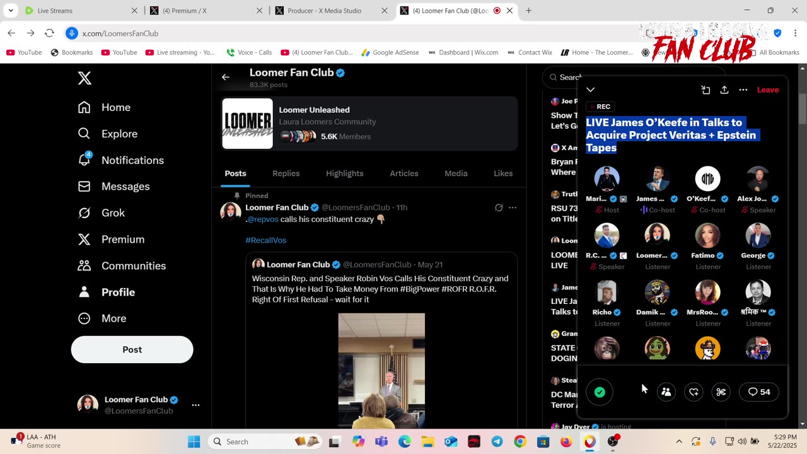The image size is (807, 454).
Task: Open Messages in the sidebar
Action: [x=113, y=187]
